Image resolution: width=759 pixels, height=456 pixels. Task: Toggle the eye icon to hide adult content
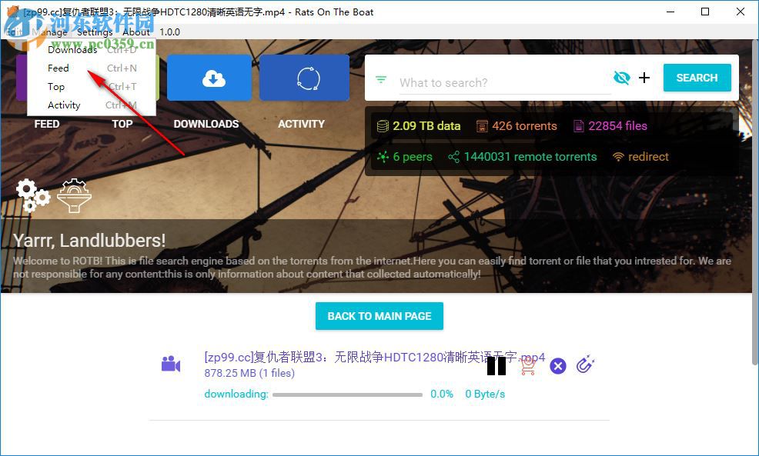point(622,78)
